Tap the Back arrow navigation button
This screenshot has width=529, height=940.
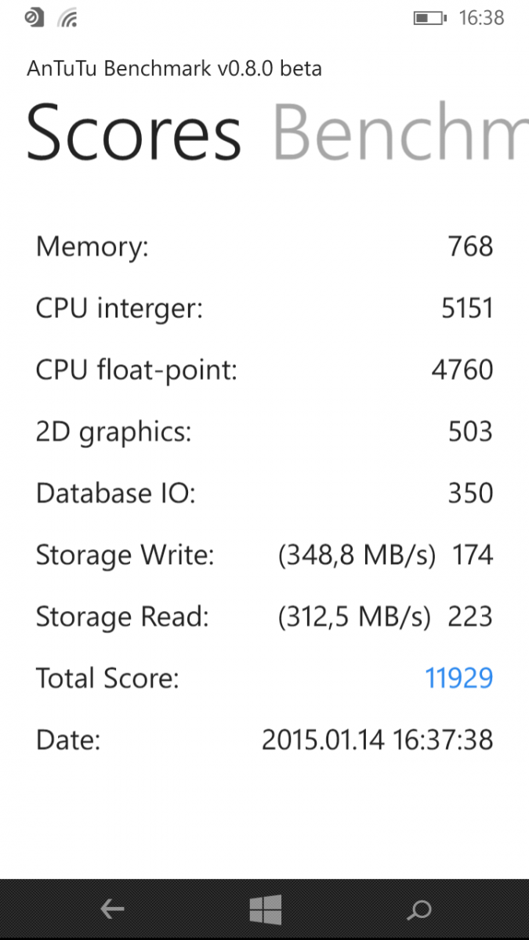pos(113,909)
